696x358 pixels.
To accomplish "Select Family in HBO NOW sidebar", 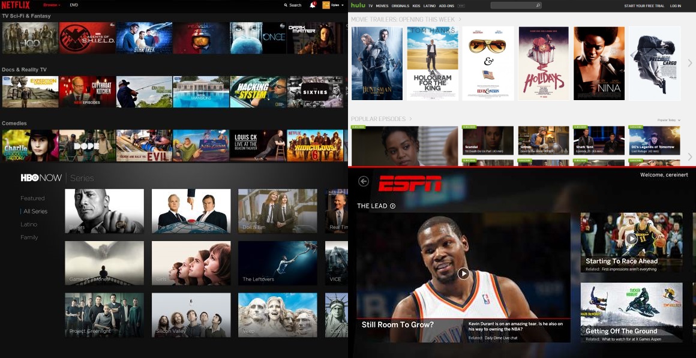I will [29, 237].
